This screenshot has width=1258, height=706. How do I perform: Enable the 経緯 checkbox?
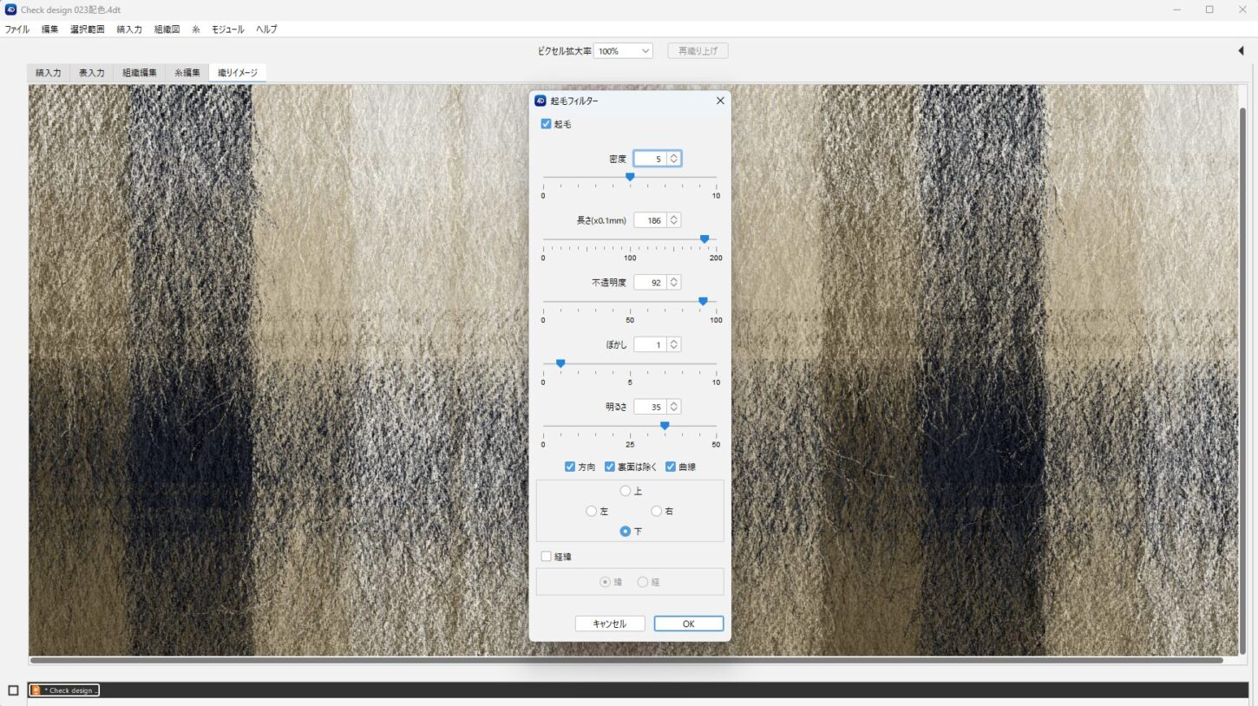pos(546,556)
